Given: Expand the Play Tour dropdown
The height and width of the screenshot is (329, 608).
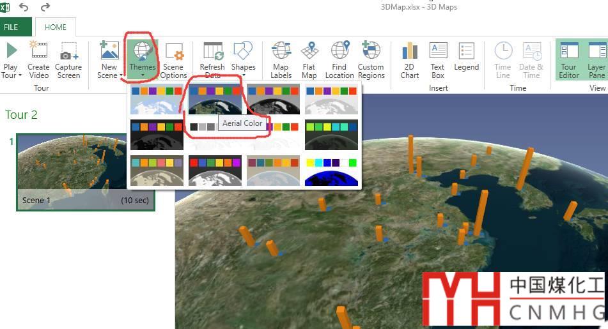Looking at the screenshot, I should [12, 75].
